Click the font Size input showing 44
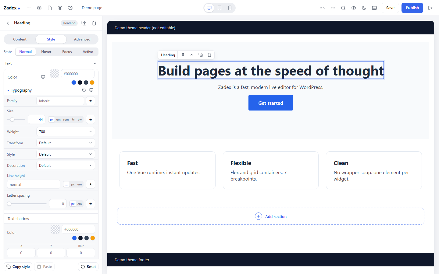 point(37,119)
